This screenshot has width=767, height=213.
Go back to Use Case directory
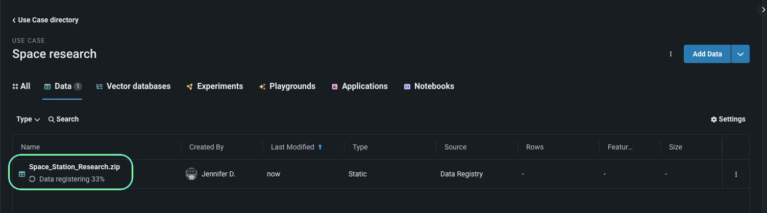pos(45,20)
